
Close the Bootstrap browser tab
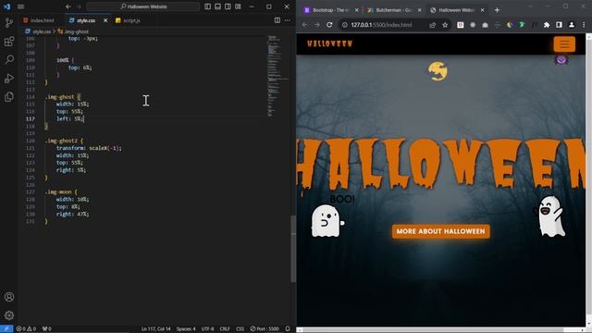pyautogui.click(x=357, y=10)
